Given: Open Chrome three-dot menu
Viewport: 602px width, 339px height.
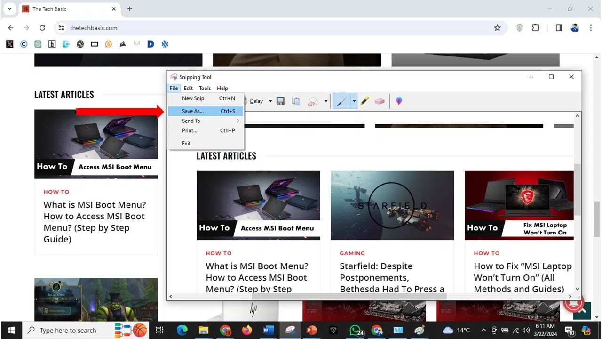Looking at the screenshot, I should coord(591,28).
